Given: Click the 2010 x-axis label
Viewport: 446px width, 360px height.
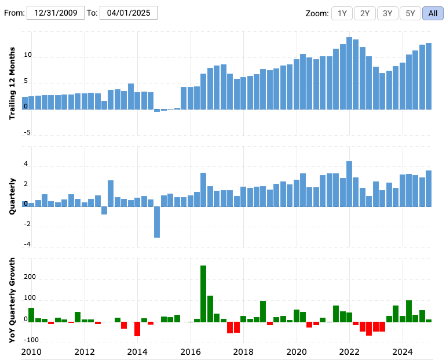Looking at the screenshot, I should tap(31, 352).
